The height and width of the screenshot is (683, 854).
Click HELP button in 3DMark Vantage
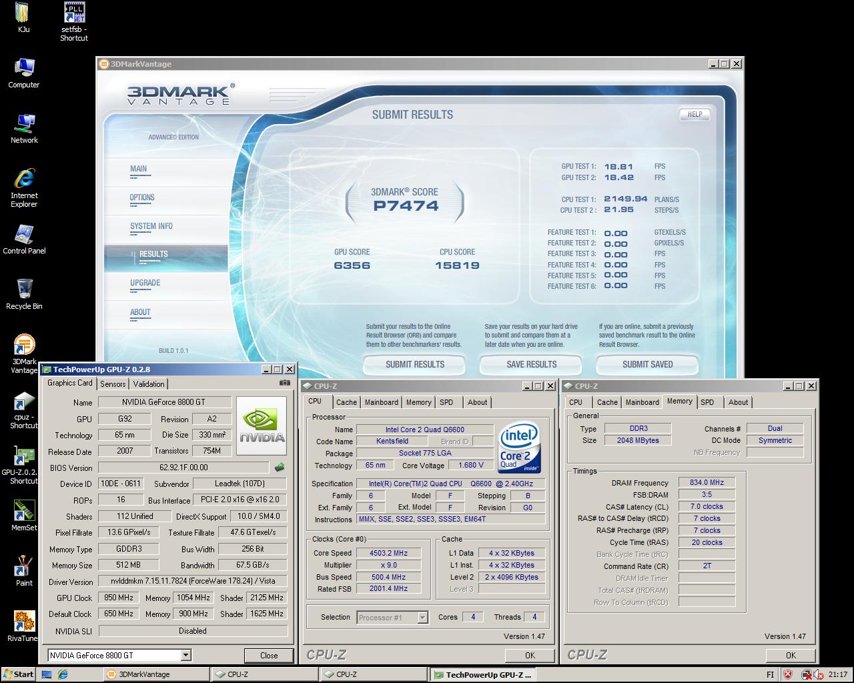tap(695, 114)
